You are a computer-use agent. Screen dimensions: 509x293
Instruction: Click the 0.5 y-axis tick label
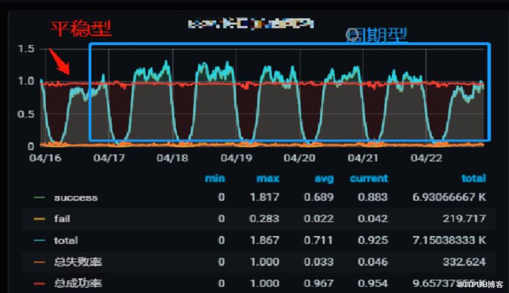tap(26, 114)
